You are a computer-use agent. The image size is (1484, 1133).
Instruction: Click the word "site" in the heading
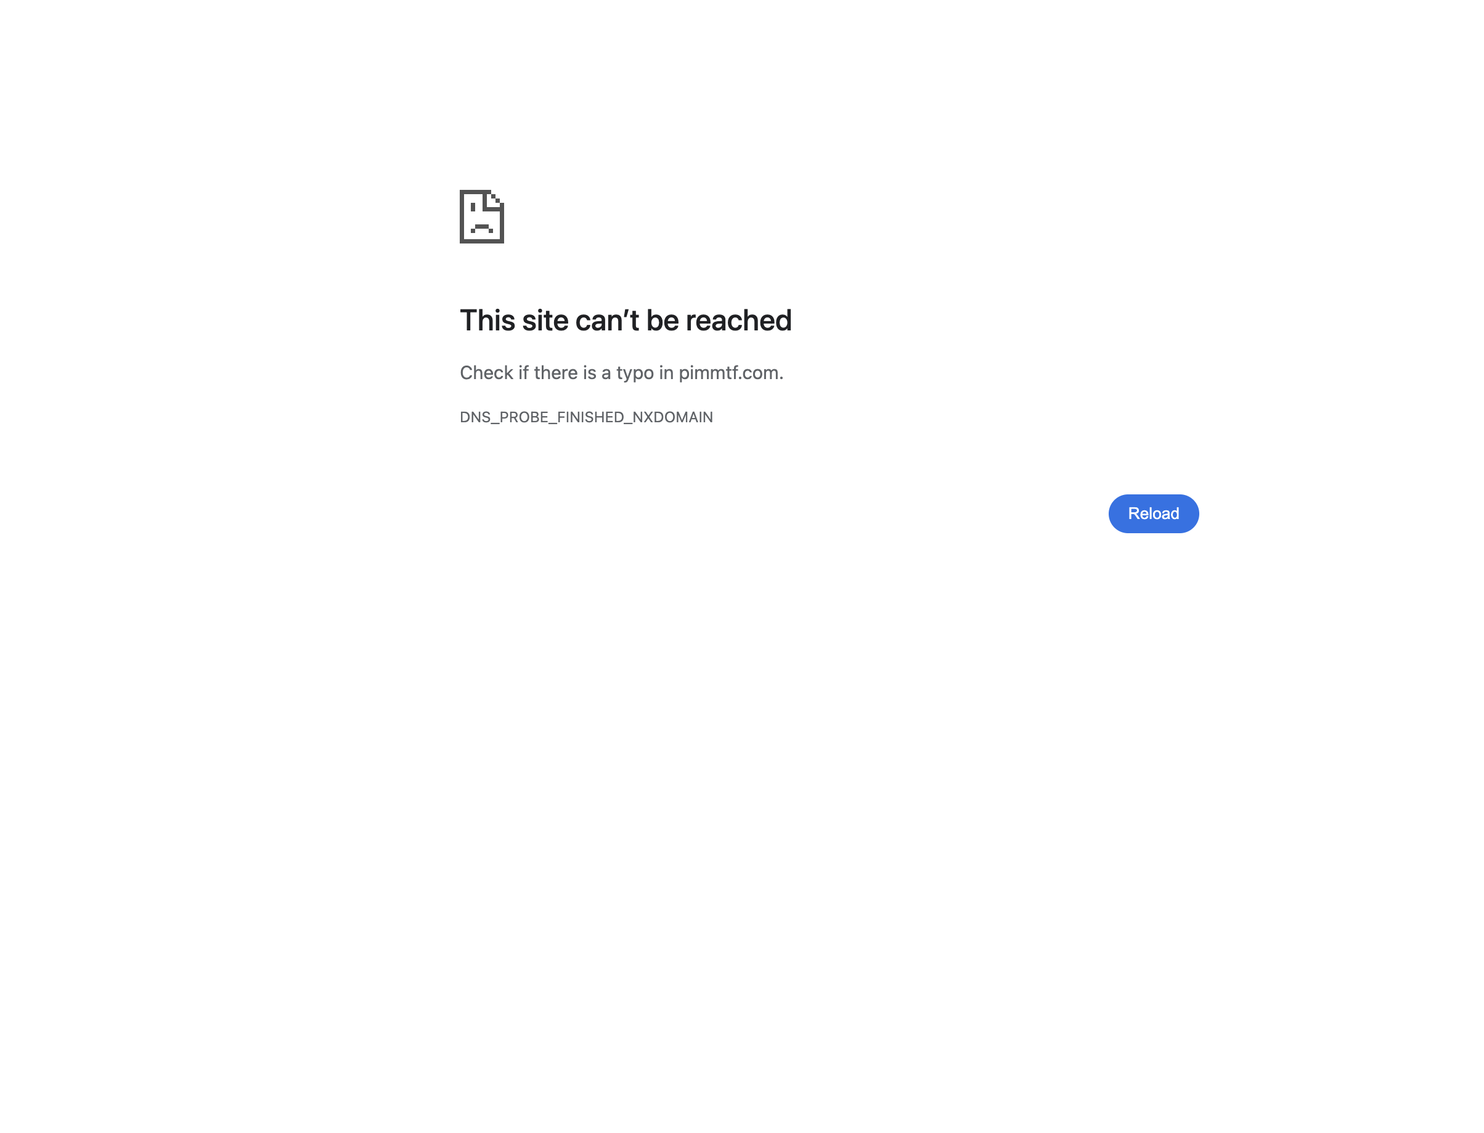click(545, 321)
